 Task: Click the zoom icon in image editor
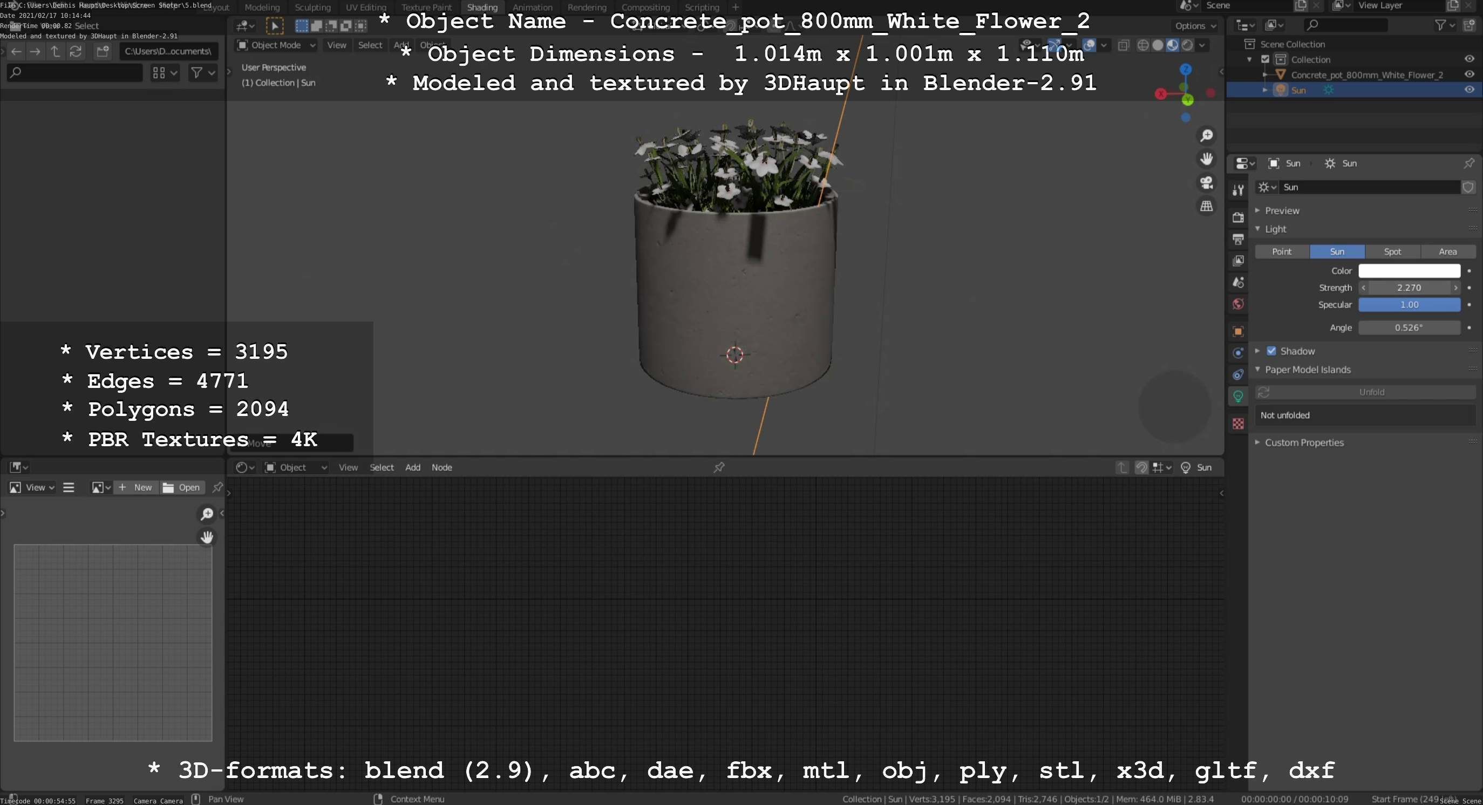(207, 514)
